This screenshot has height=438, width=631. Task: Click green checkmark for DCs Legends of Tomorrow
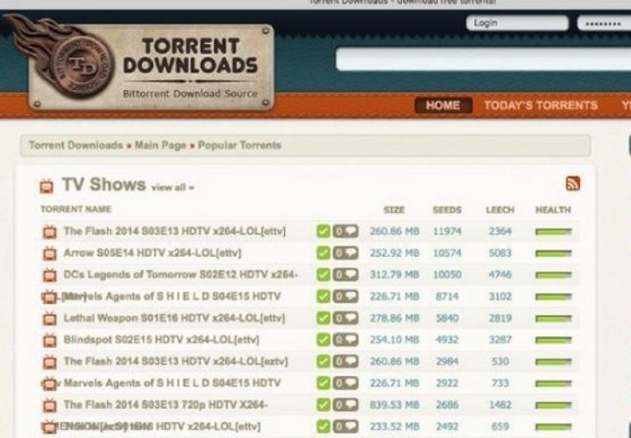tap(323, 275)
